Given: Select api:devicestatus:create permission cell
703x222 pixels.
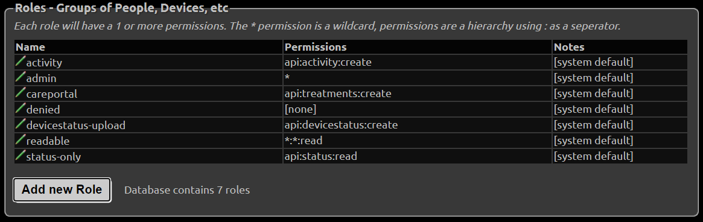Looking at the screenshot, I should coord(418,125).
